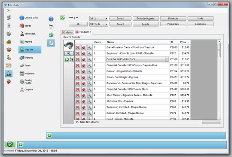232x157 pixels.
Task: Sort by the Name column header
Action: pyautogui.click(x=137, y=42)
